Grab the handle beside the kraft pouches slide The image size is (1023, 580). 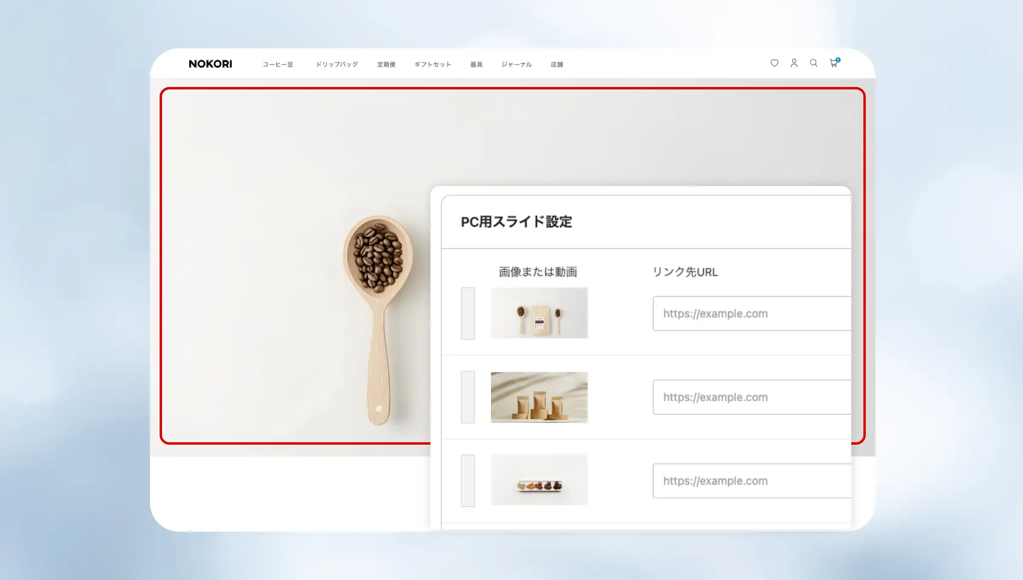468,397
